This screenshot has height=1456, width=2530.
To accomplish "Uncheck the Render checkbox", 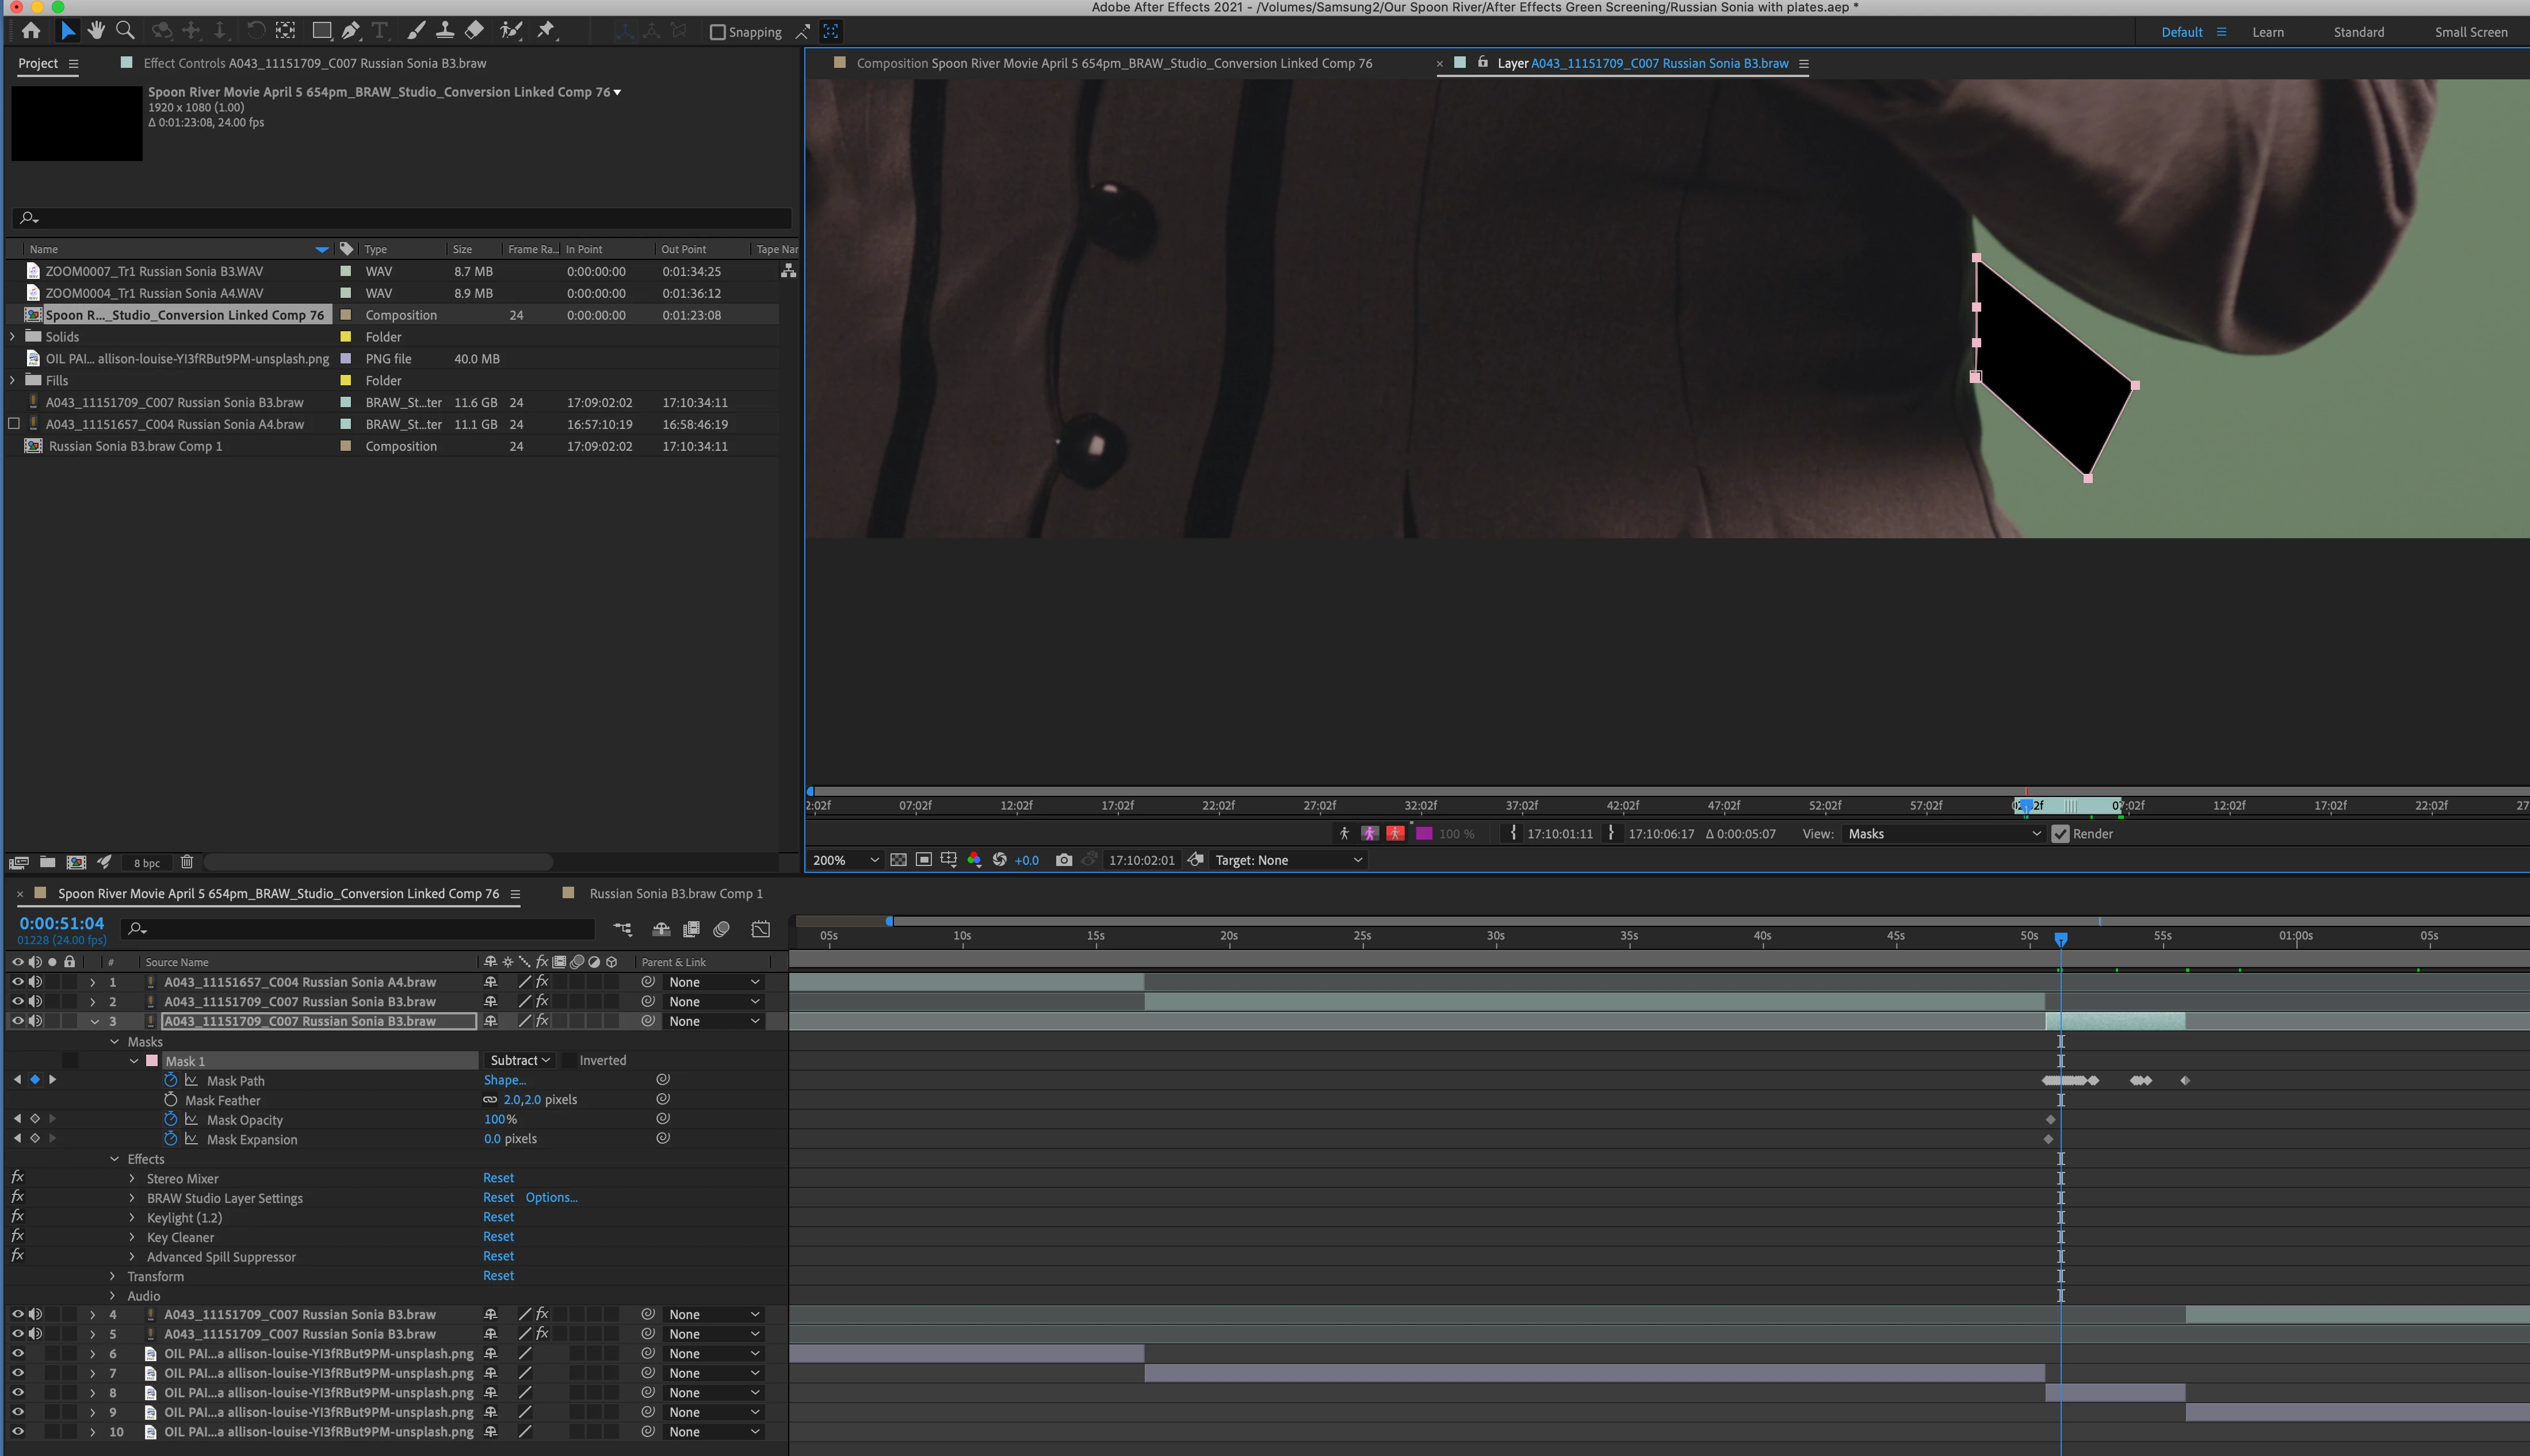I will (x=2060, y=834).
